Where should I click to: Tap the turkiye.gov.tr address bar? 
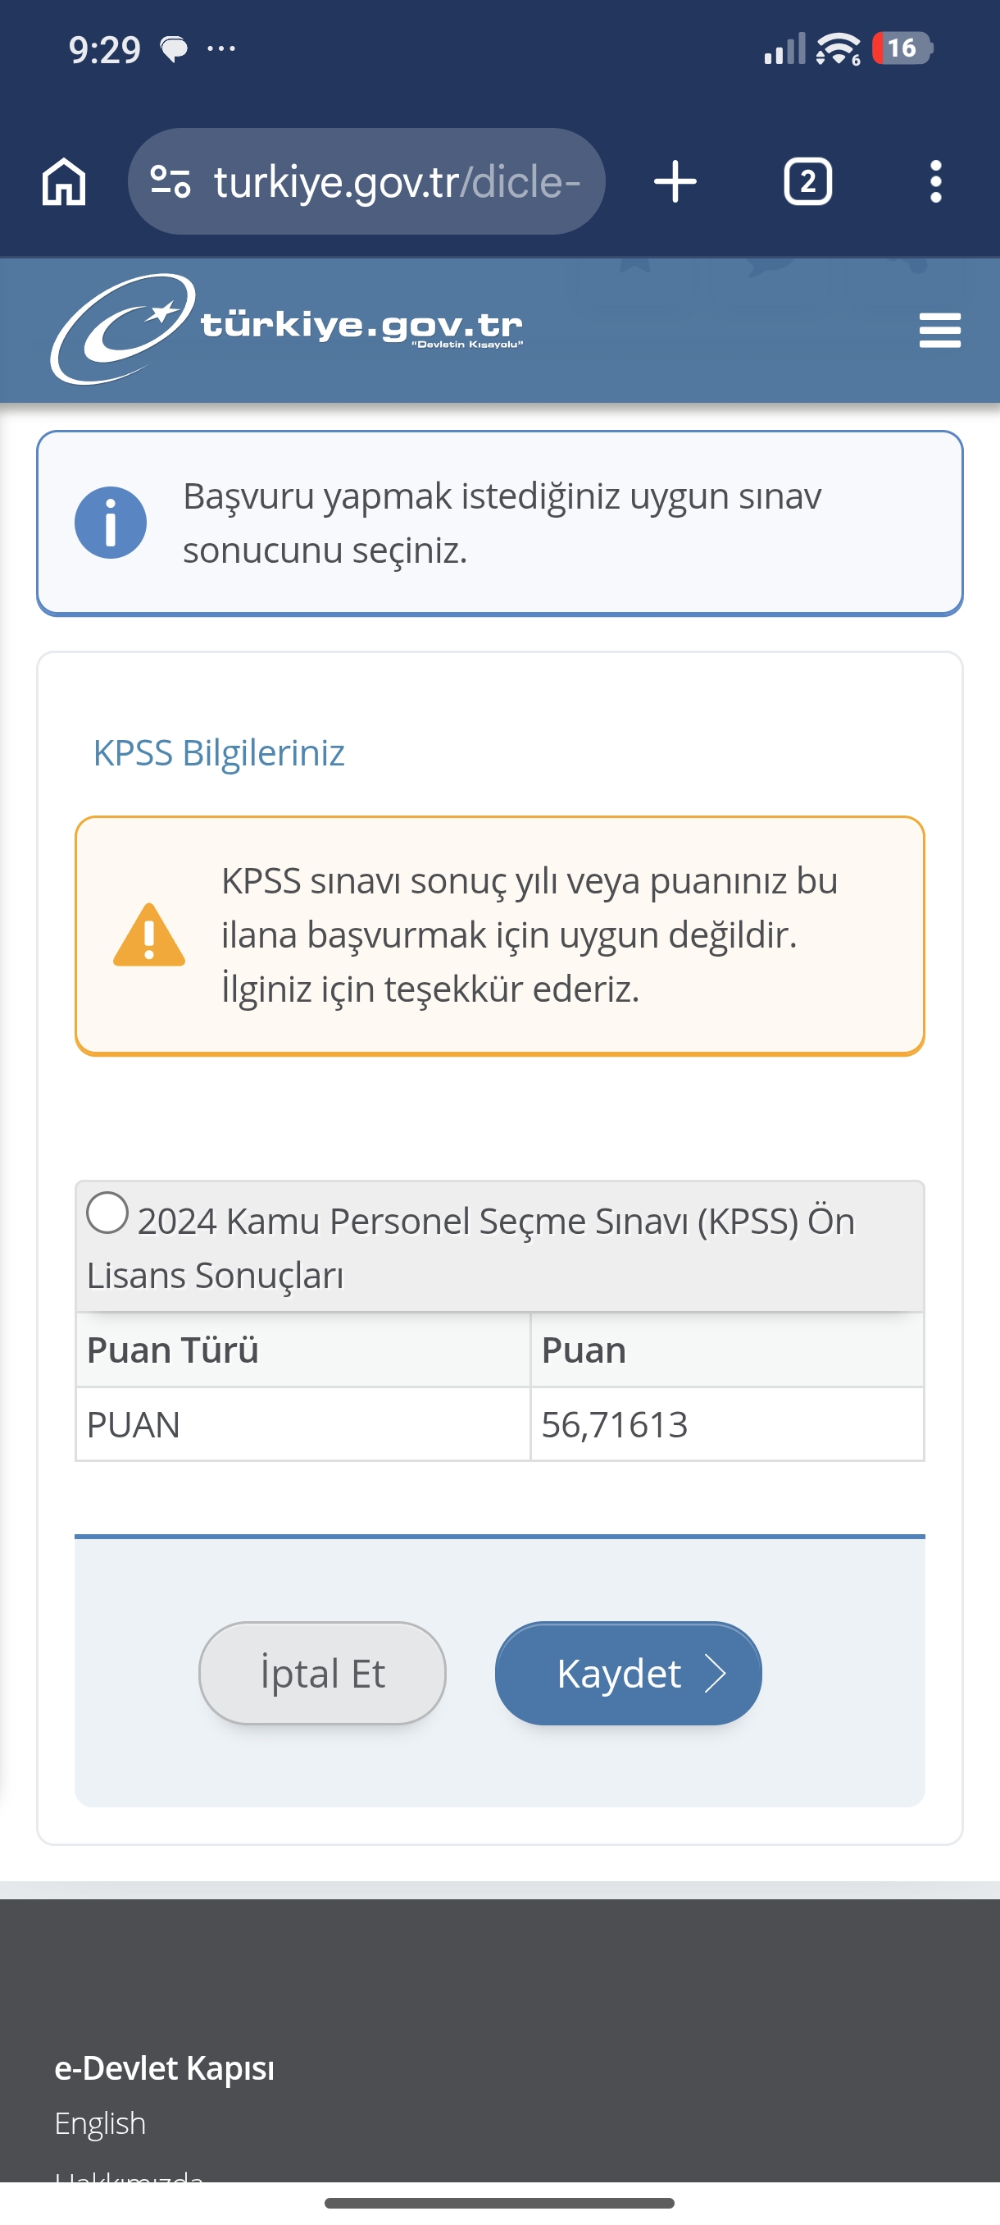click(366, 181)
